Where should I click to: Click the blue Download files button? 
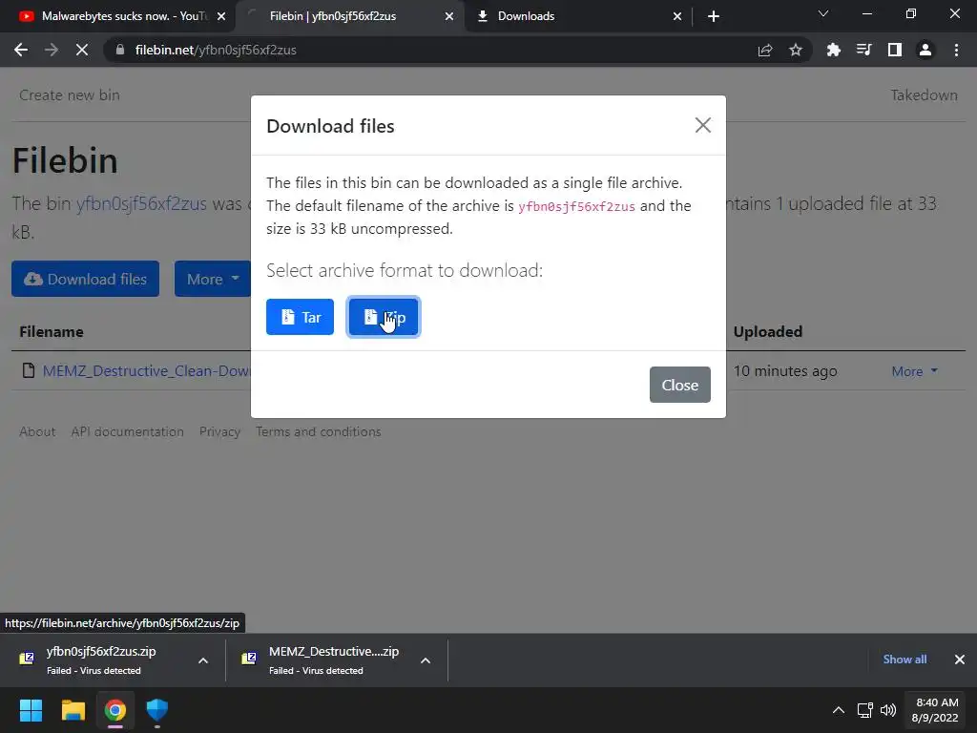pos(85,279)
